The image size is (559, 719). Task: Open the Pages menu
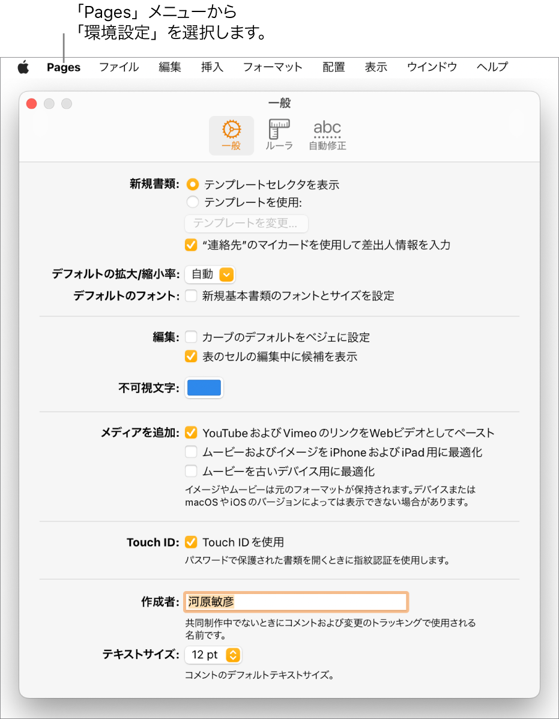click(x=63, y=67)
